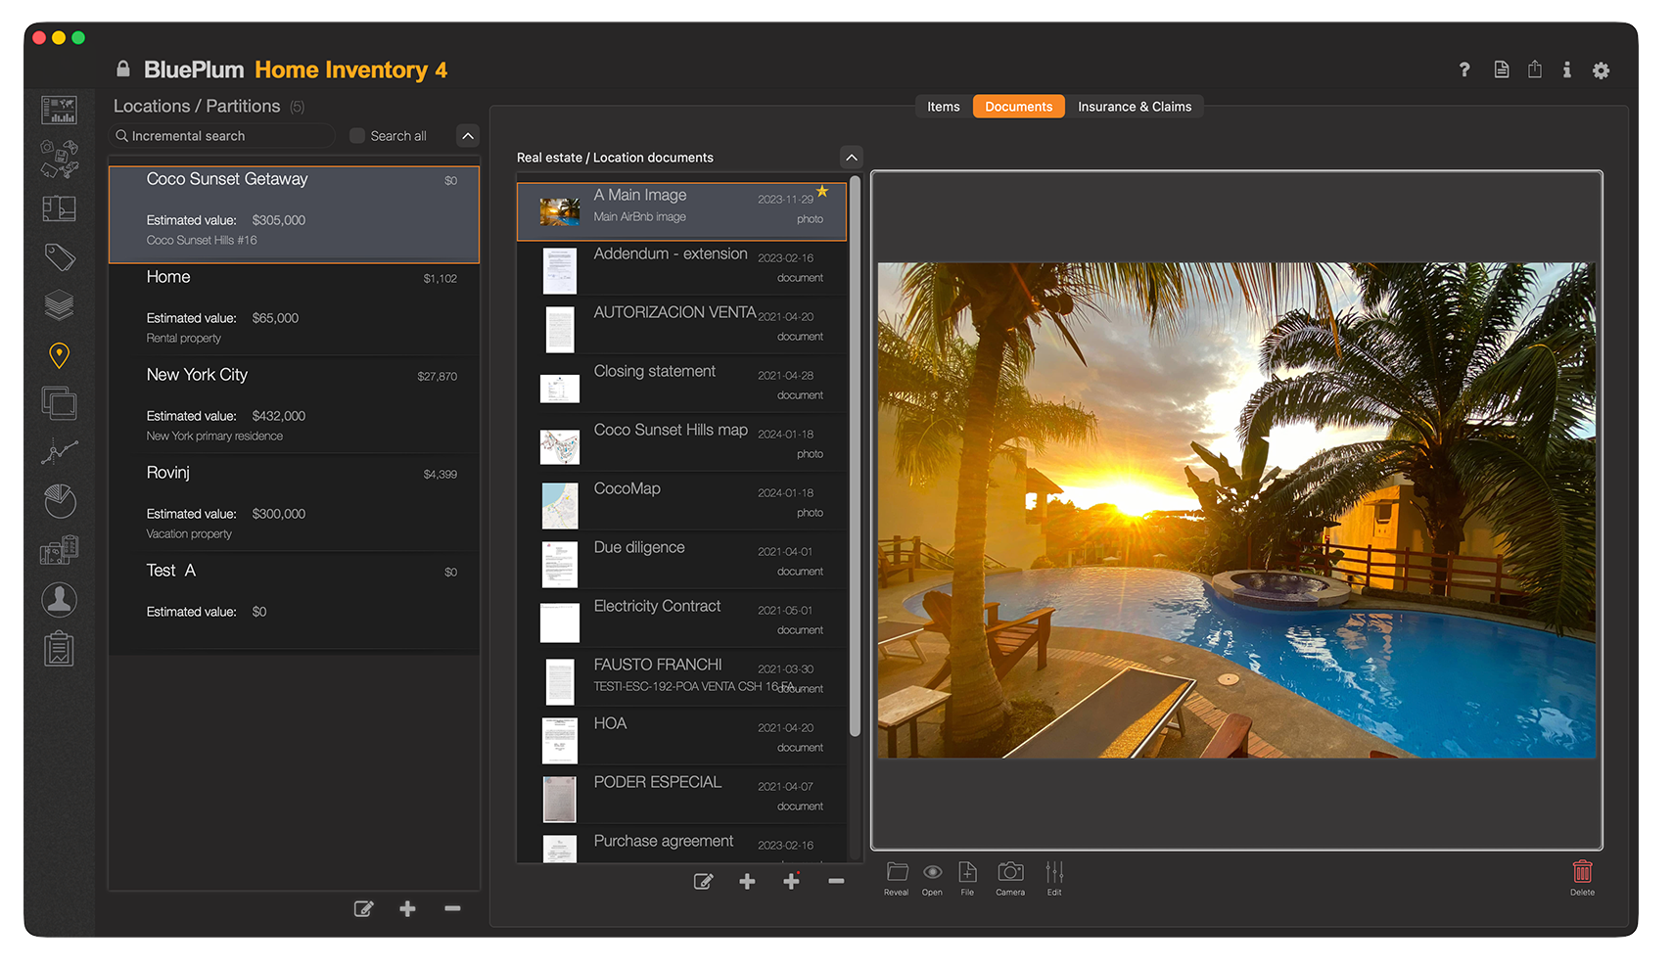Collapse the Locations search panel chevron
Image resolution: width=1672 pixels, height=967 pixels.
[x=468, y=136]
